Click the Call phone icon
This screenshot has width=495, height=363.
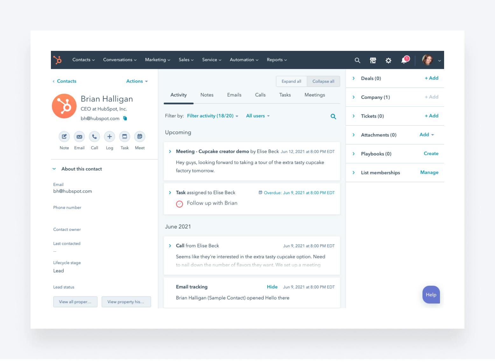(94, 137)
